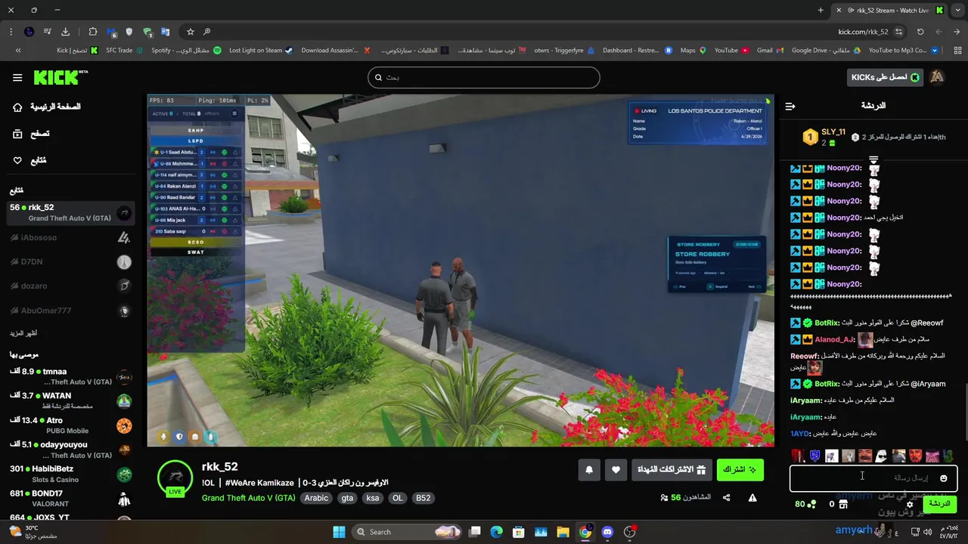Click 1AYD username in chat
The width and height of the screenshot is (968, 544).
[x=800, y=434]
